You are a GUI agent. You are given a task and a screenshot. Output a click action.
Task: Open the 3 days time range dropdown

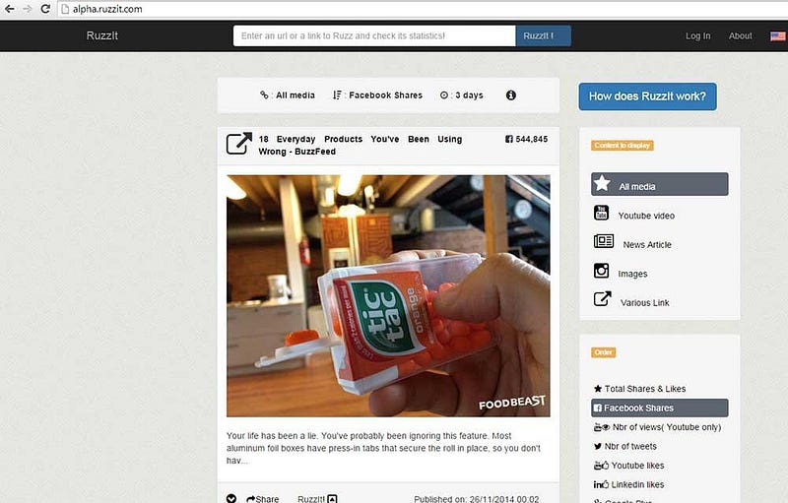[x=461, y=94]
